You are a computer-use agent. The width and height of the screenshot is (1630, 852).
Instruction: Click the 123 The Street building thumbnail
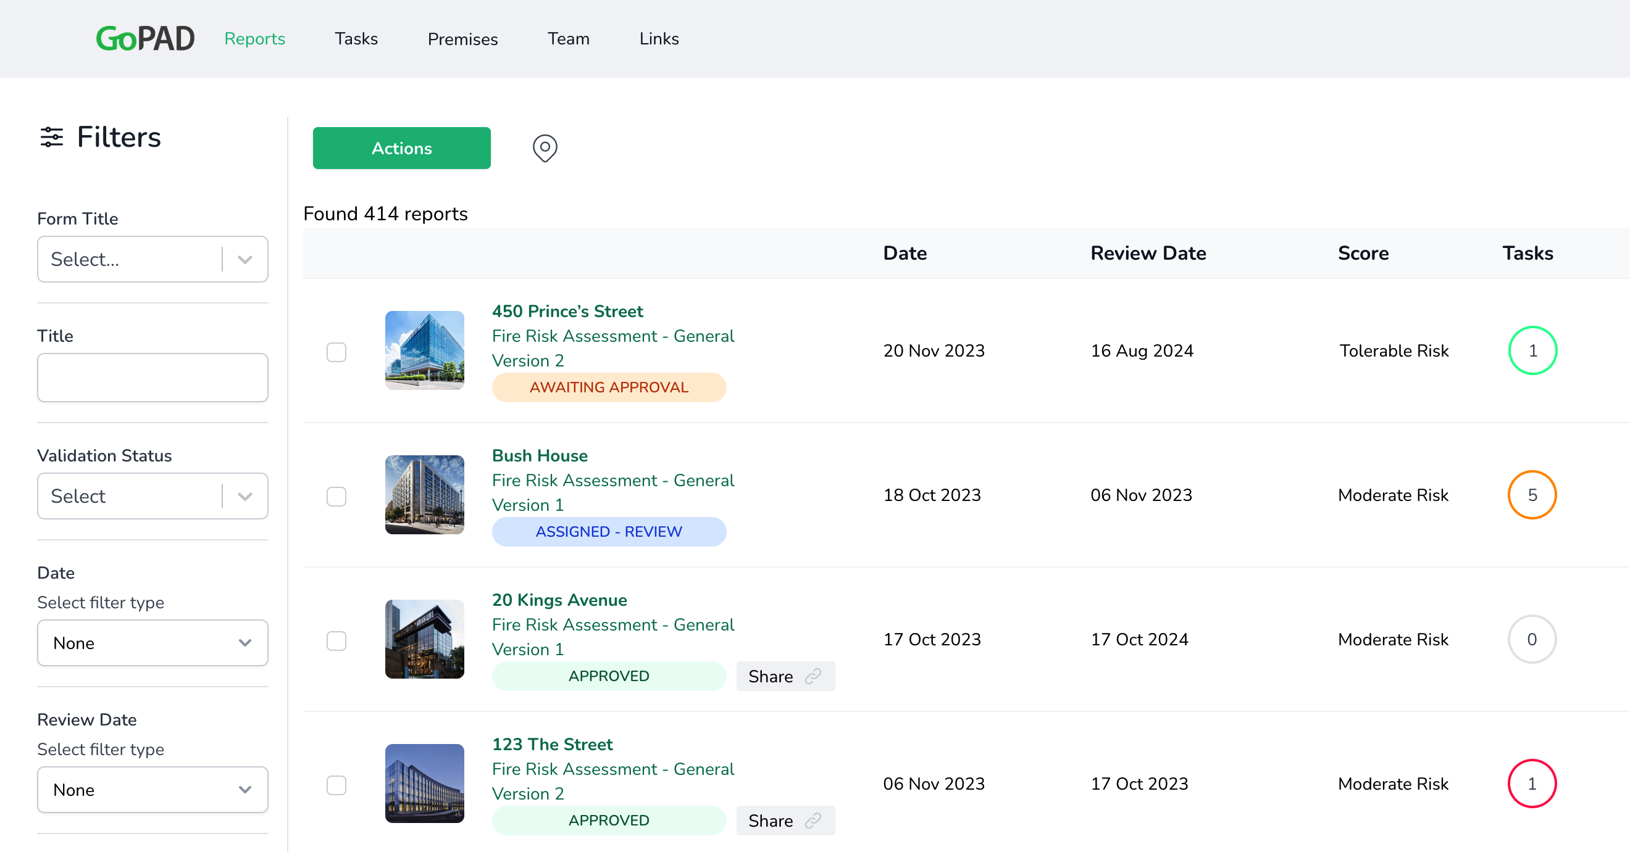pyautogui.click(x=425, y=784)
